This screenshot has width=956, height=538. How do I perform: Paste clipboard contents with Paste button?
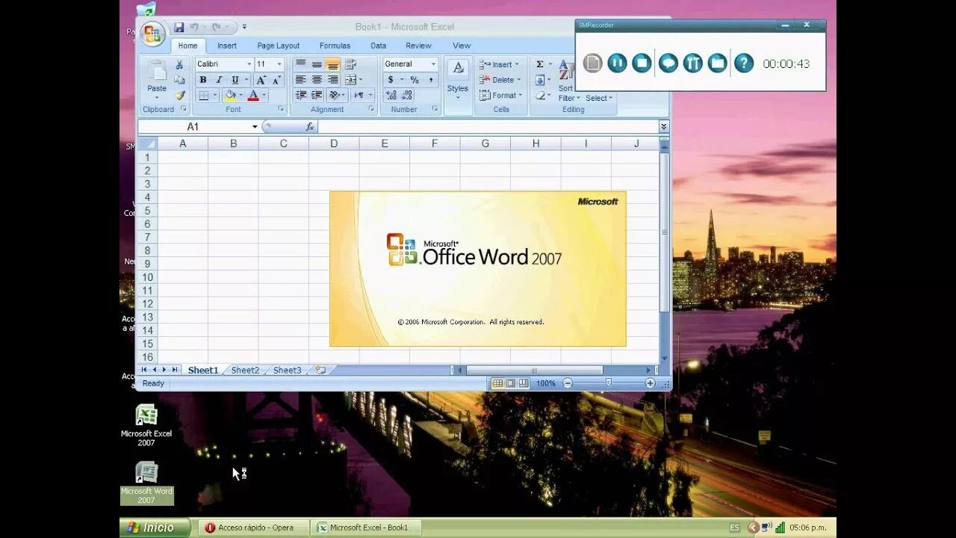pos(157,80)
